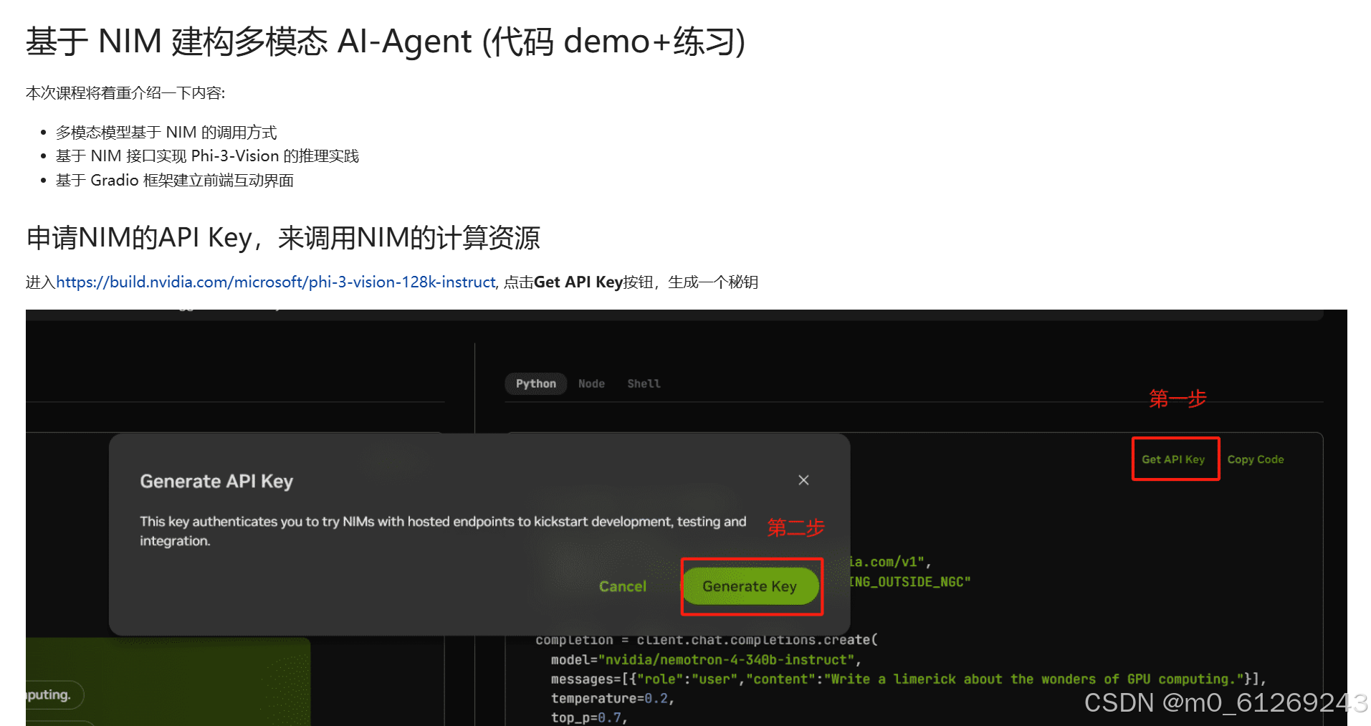Click the Generate Key button

tap(750, 586)
